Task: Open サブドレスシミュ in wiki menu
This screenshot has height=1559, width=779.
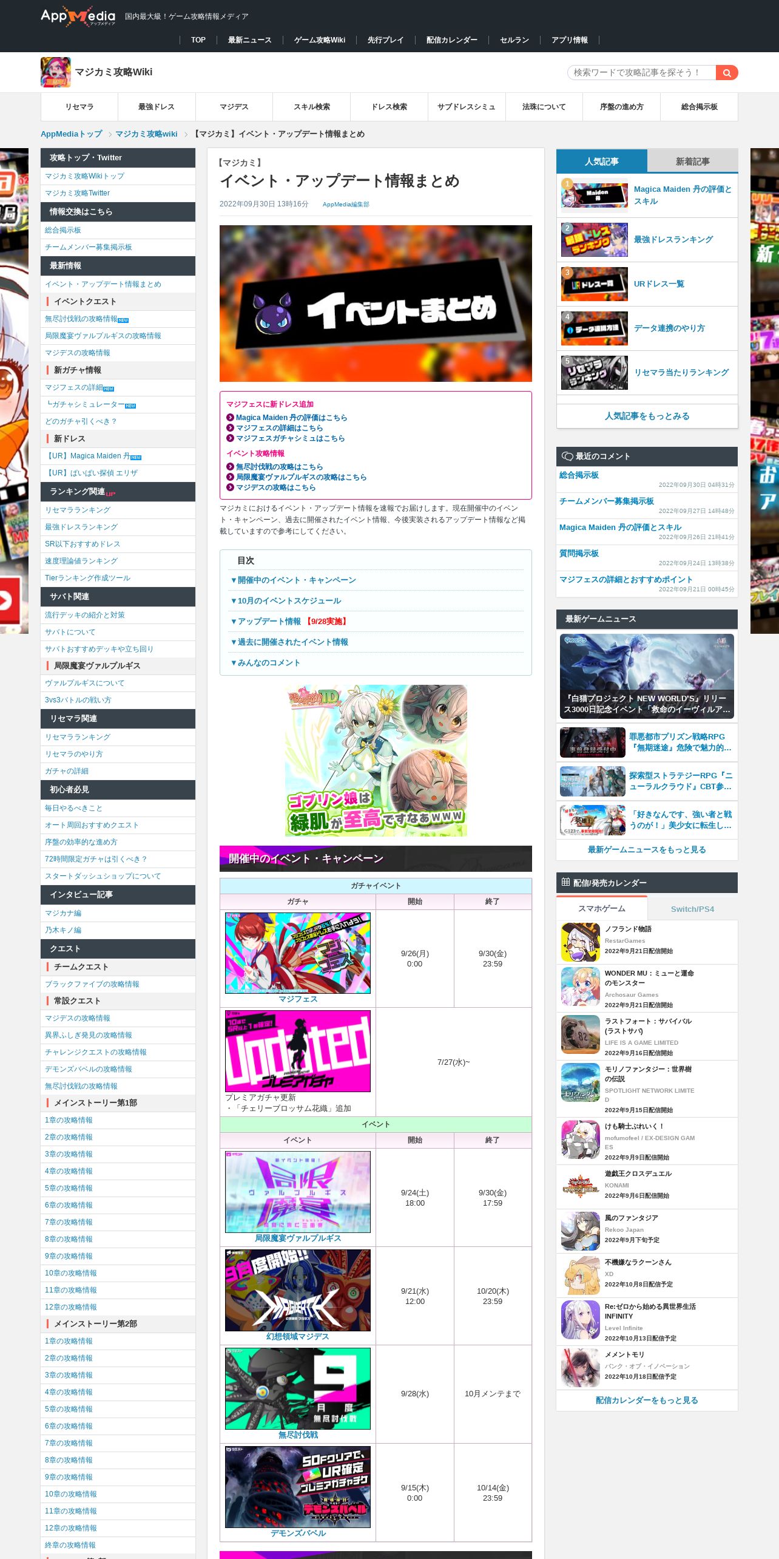Action: click(x=467, y=107)
